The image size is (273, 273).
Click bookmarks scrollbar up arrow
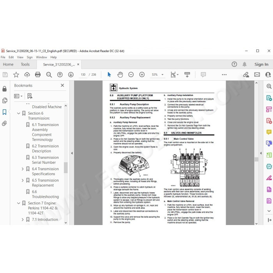[x=66, y=106]
